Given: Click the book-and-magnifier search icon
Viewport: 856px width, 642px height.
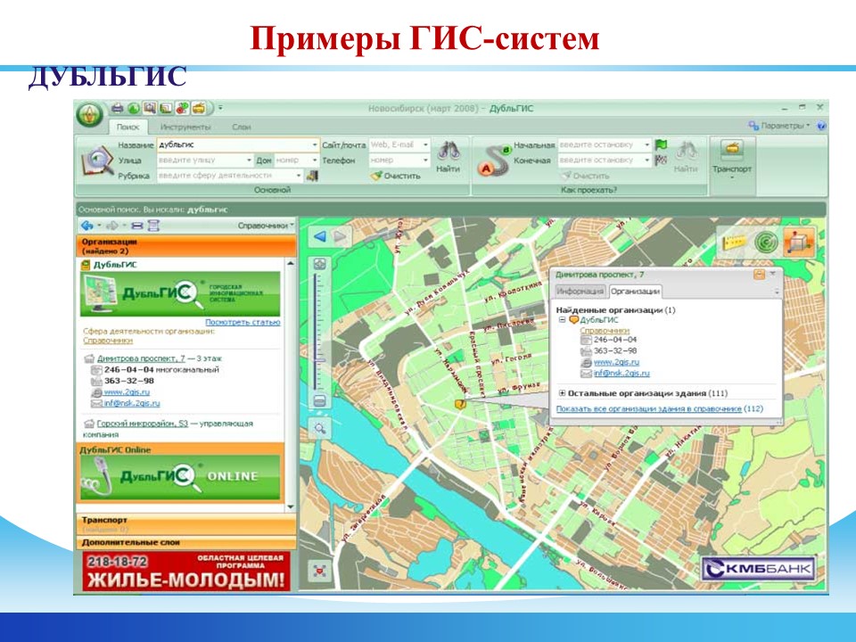Looking at the screenshot, I should [x=96, y=160].
